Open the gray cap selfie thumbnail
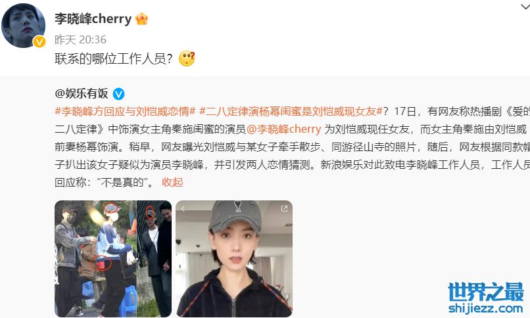Viewport: 530px width, 318px height. [234, 259]
